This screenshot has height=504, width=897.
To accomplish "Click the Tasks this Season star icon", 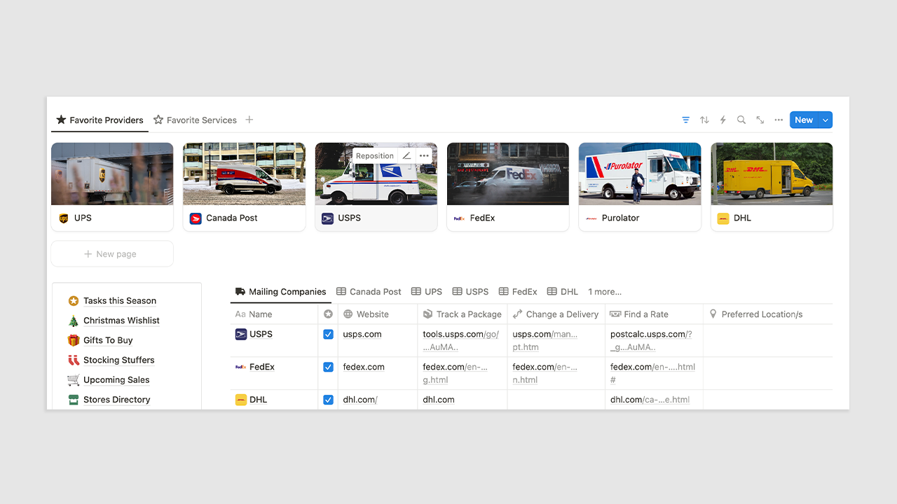I will click(x=73, y=301).
